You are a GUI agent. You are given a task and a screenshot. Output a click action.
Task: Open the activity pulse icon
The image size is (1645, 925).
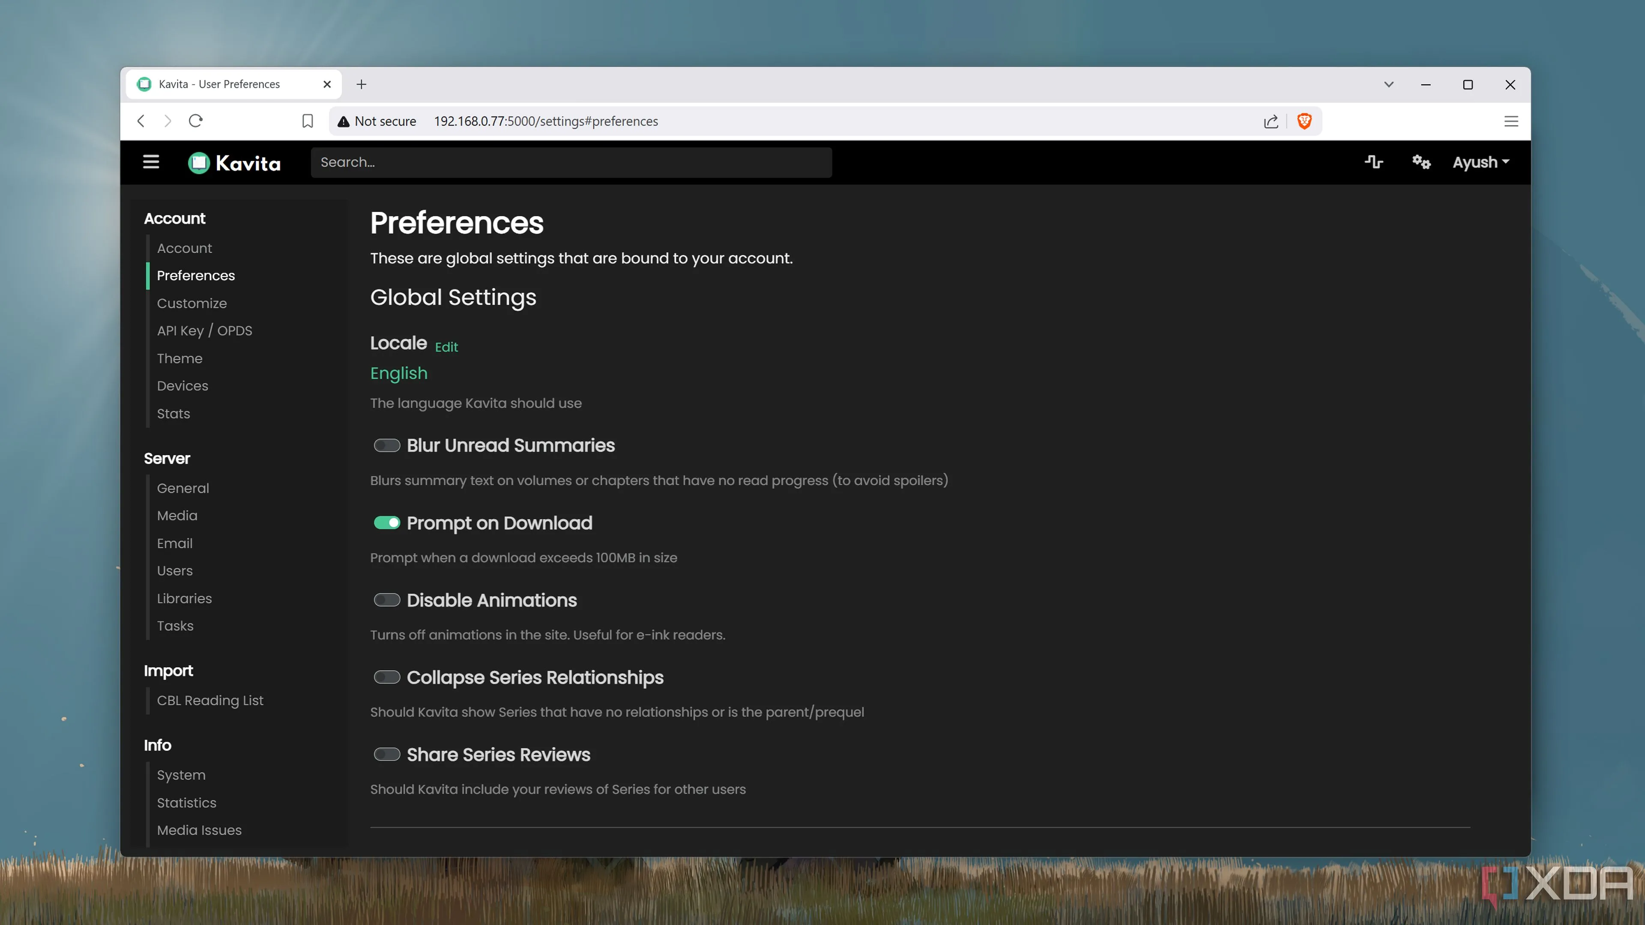tap(1373, 162)
